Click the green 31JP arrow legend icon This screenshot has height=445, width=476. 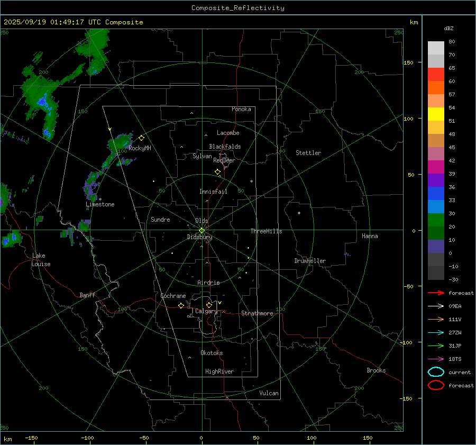tap(436, 346)
